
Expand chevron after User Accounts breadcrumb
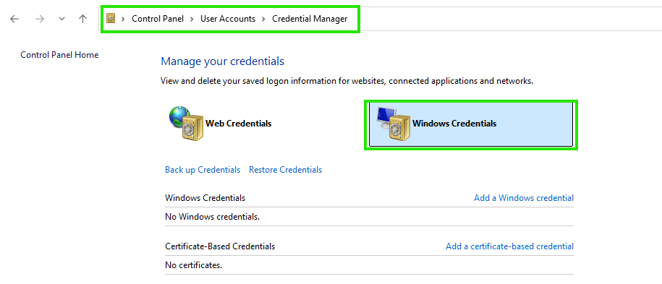click(263, 19)
